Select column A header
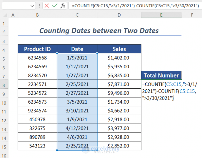Viewport: 202px width, 158px height. tap(13, 15)
